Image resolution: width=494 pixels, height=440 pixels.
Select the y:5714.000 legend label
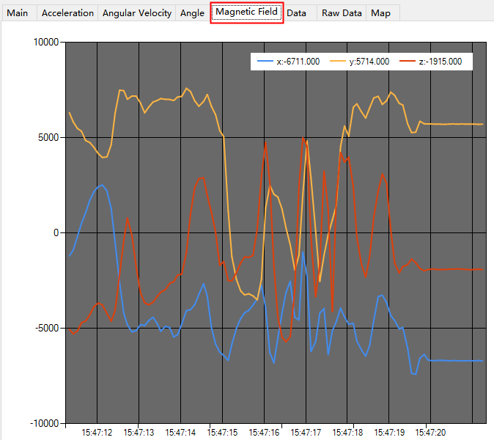pyautogui.click(x=369, y=61)
